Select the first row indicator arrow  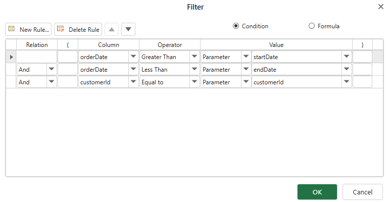coord(11,57)
